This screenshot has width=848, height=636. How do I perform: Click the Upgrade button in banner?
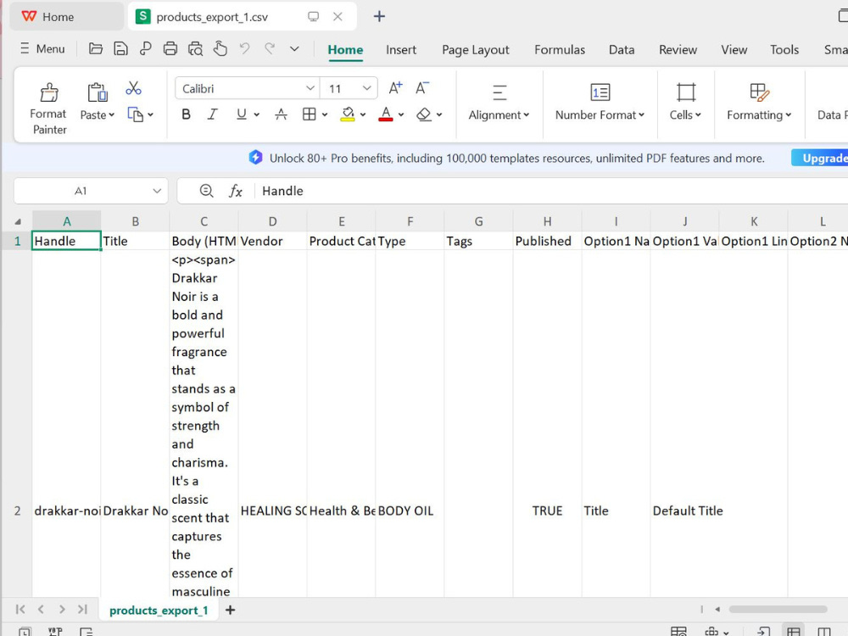point(820,158)
